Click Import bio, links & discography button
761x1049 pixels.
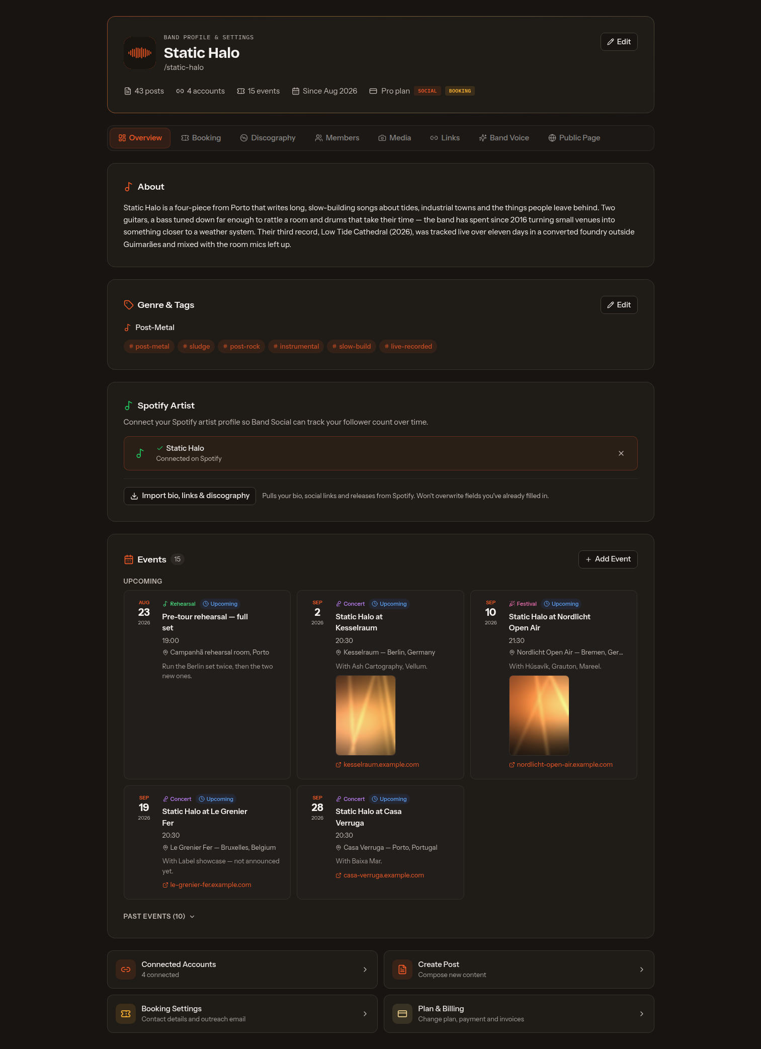(190, 496)
